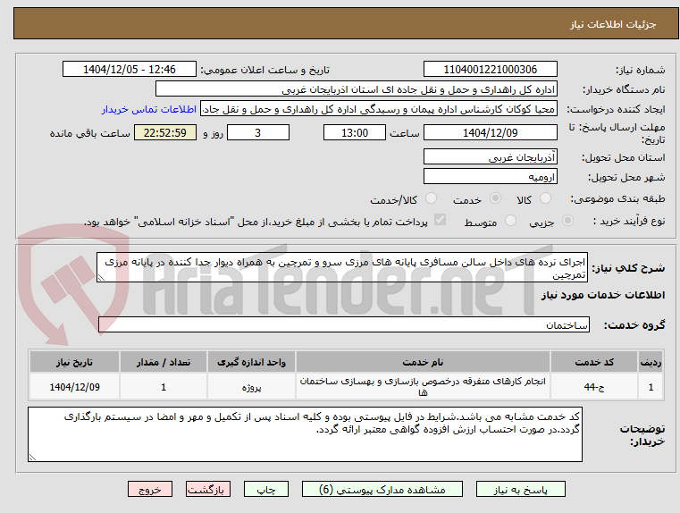
Task: Click the deadline date field 1404/12/09
Action: (490, 132)
